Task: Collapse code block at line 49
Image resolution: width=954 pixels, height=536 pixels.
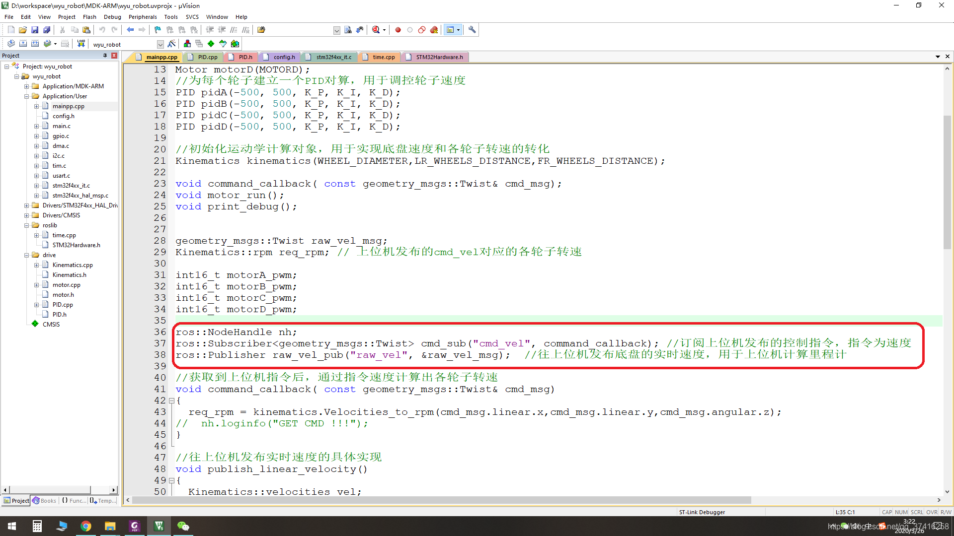Action: [171, 480]
